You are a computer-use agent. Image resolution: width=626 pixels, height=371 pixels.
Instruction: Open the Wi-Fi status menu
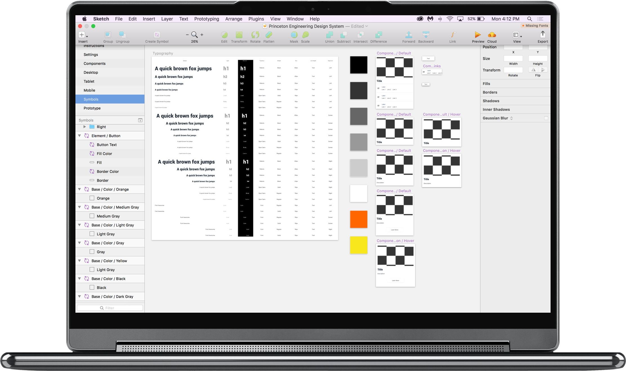(x=450, y=19)
